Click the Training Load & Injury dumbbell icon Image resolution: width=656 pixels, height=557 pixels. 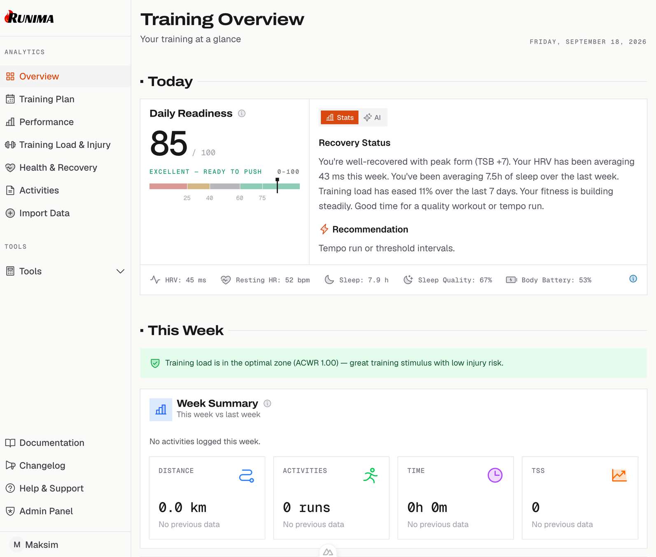pos(10,145)
